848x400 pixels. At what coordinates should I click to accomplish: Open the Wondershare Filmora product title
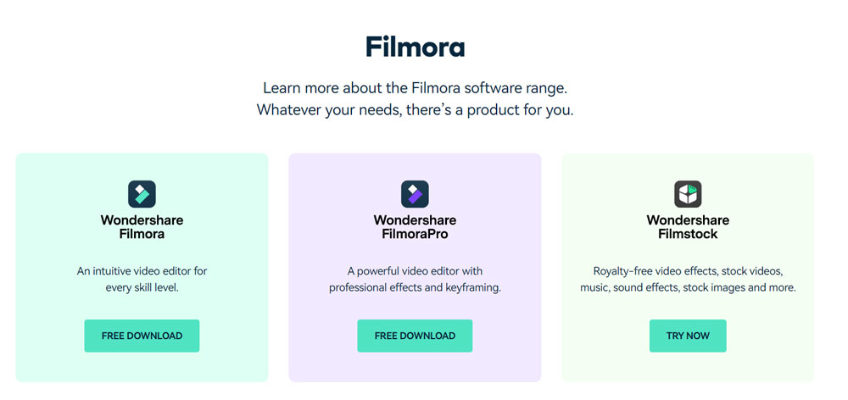(x=142, y=227)
